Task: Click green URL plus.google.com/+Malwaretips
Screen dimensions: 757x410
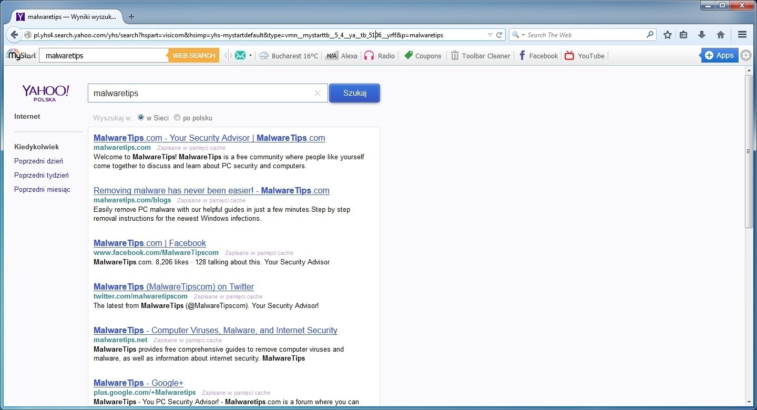Action: [x=145, y=393]
